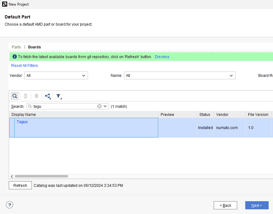Click the Refresh button

coord(20,185)
